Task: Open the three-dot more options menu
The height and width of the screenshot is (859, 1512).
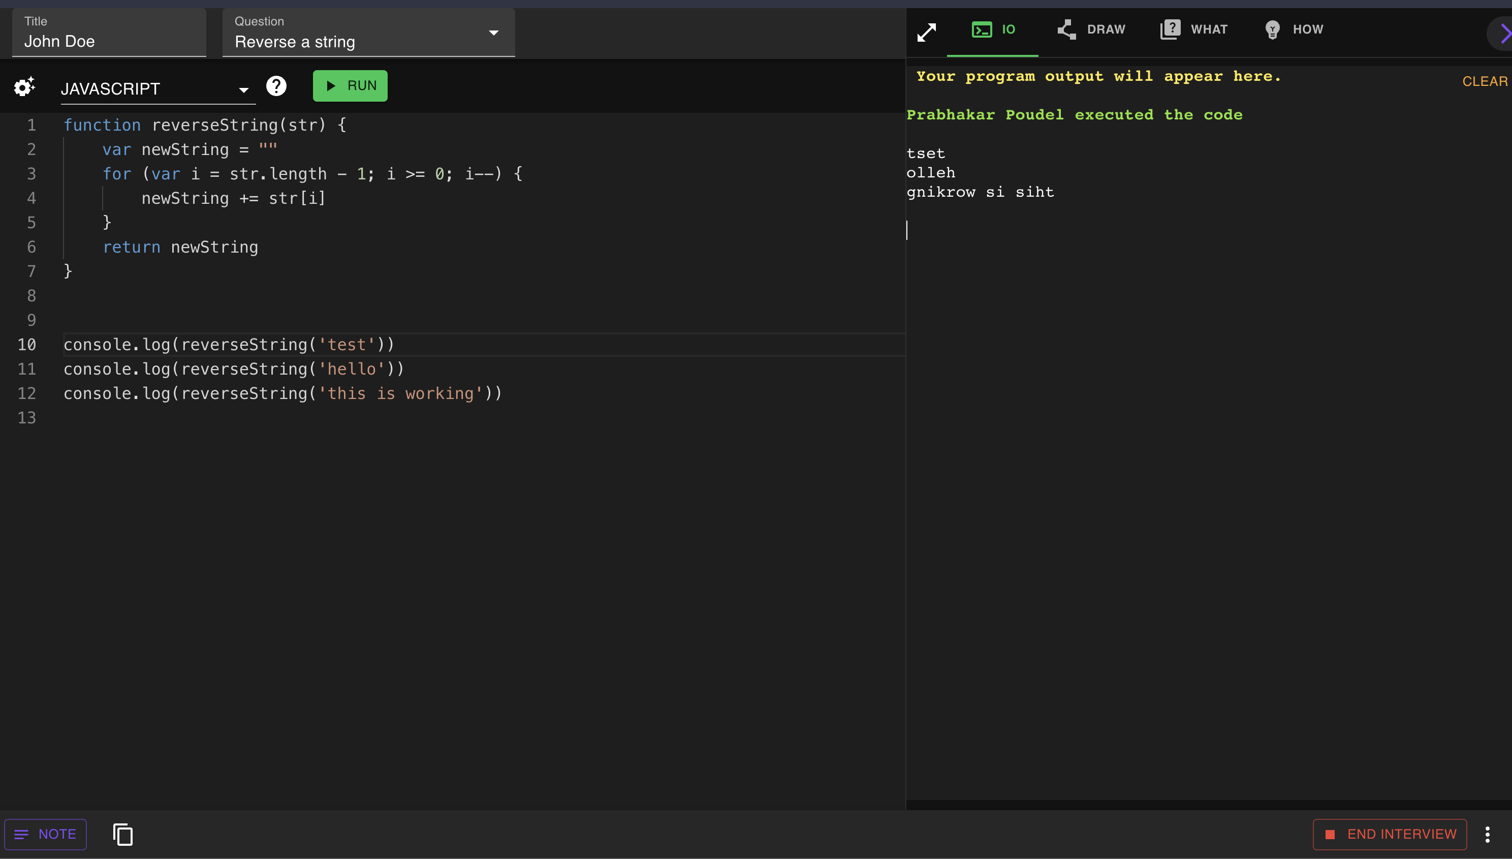Action: click(1487, 834)
